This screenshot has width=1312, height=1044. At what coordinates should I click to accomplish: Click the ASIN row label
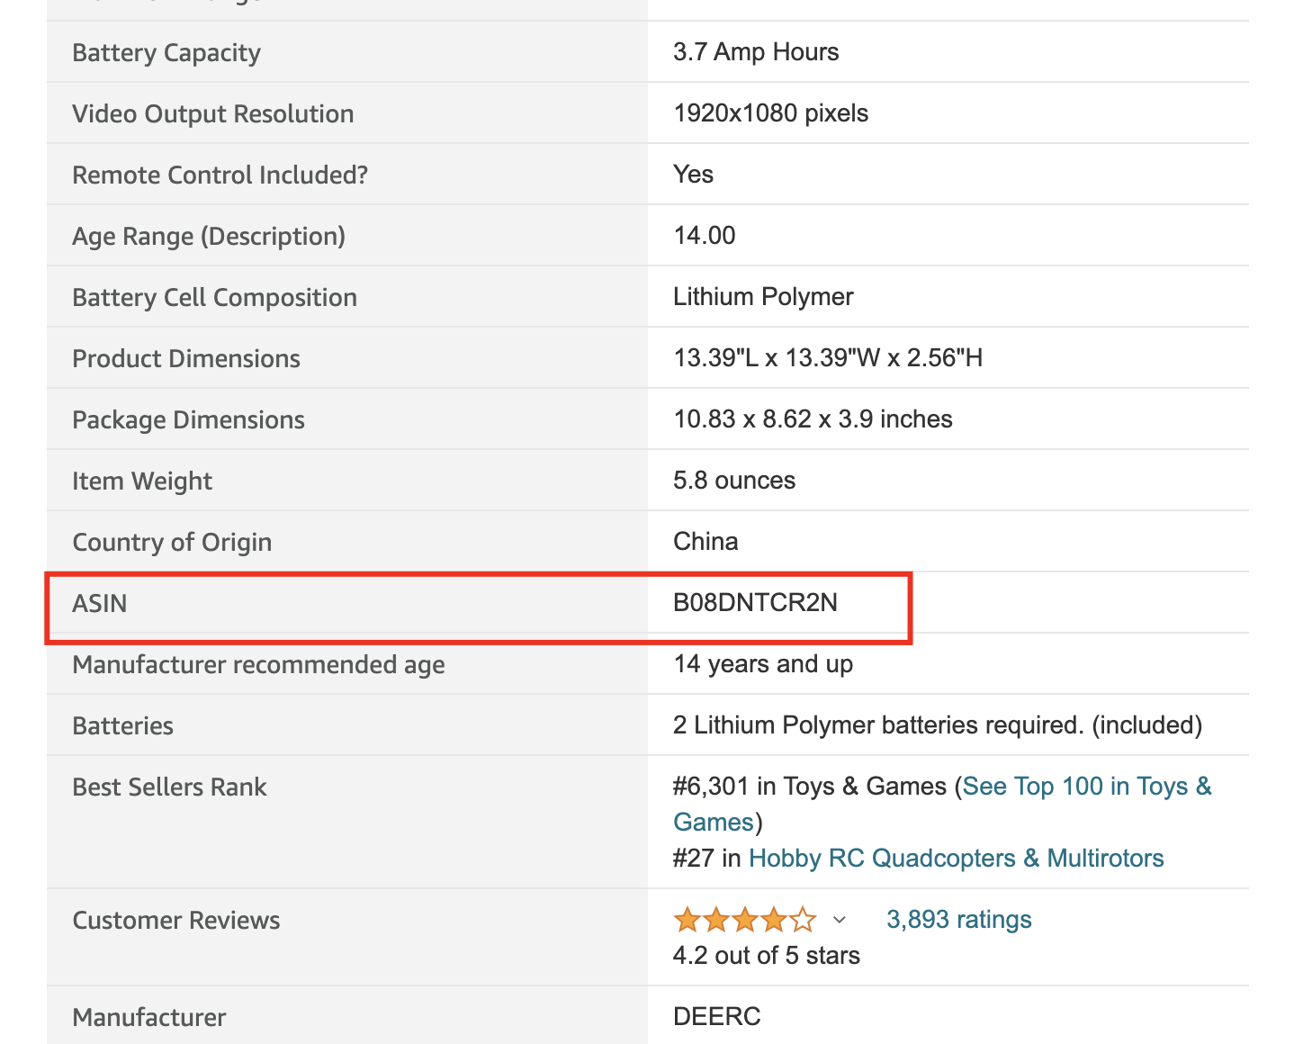pyautogui.click(x=99, y=603)
